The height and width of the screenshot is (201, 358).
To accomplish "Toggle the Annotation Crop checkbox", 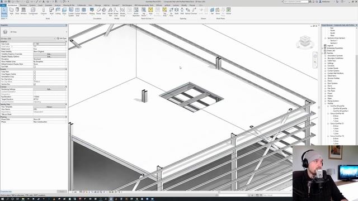I will tap(35, 77).
